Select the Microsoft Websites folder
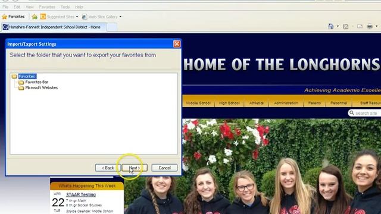The image size is (381, 214). click(42, 87)
